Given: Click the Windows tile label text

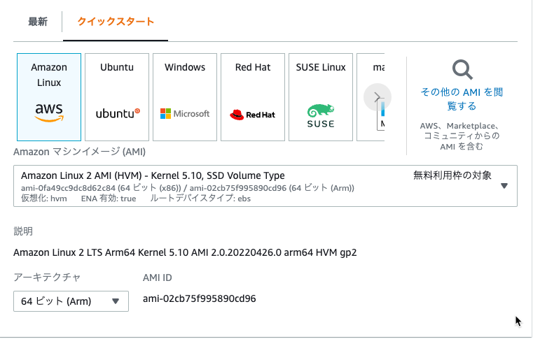Looking at the screenshot, I should click(x=185, y=67).
